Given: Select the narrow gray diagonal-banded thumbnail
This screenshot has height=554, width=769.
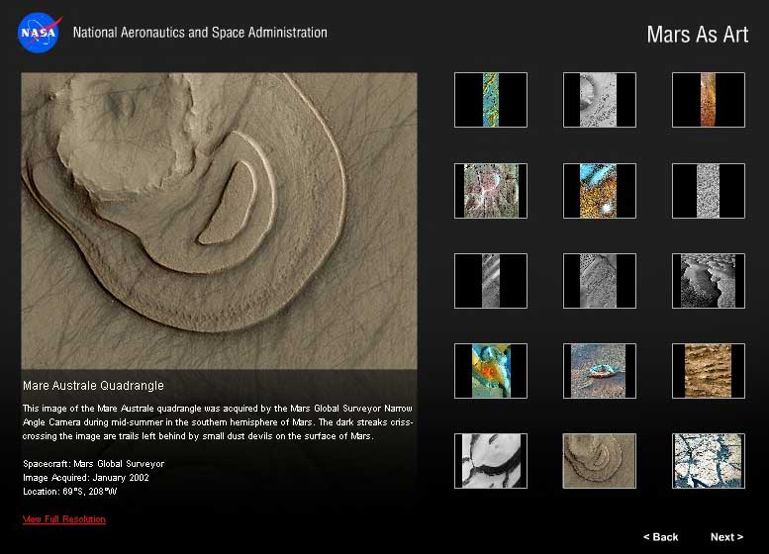Looking at the screenshot, I should (x=491, y=281).
